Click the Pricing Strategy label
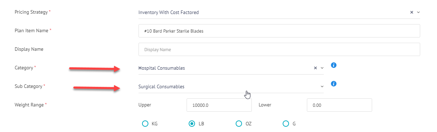 click(x=31, y=12)
